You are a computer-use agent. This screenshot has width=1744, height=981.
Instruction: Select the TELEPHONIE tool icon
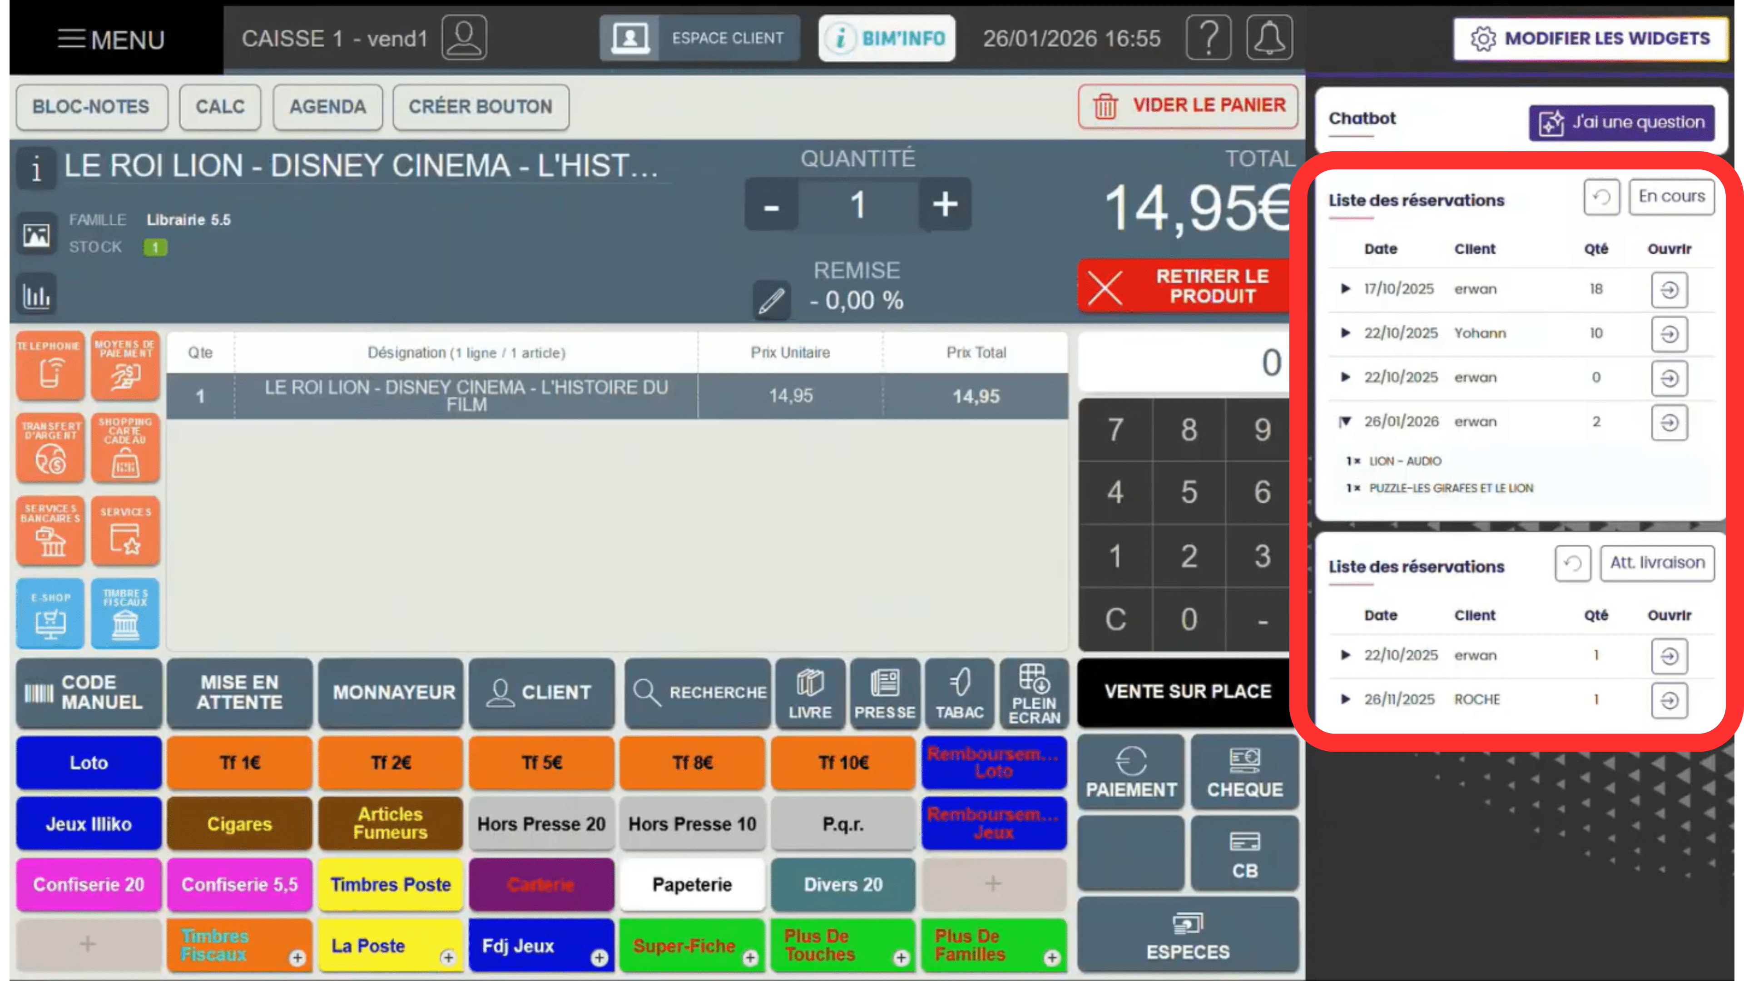50,366
